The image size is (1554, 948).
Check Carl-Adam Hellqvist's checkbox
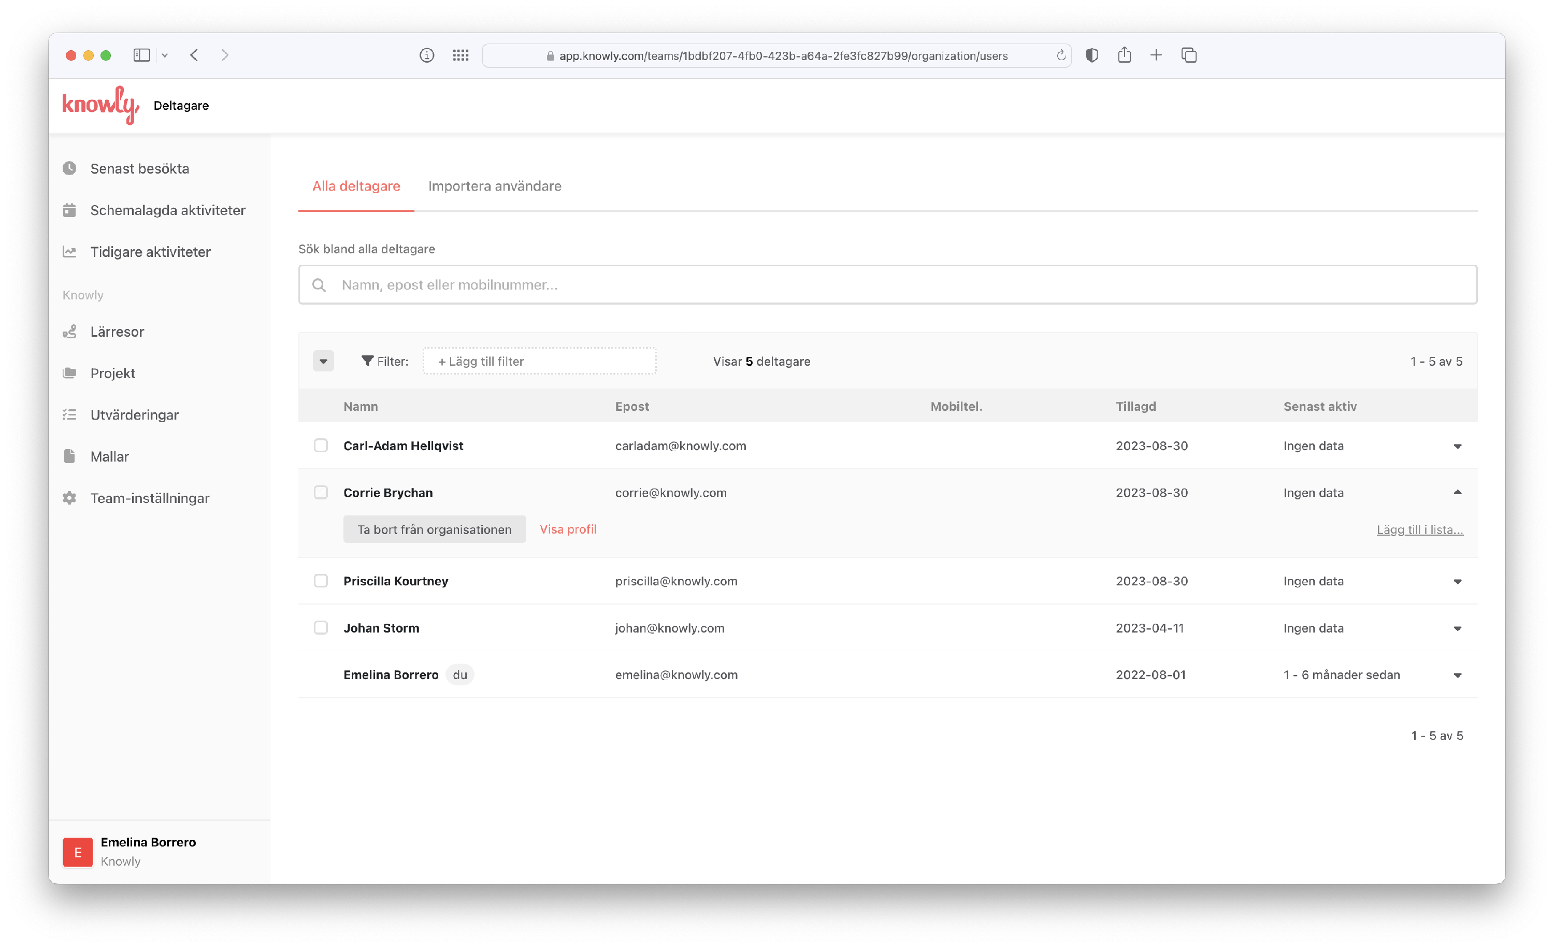321,446
